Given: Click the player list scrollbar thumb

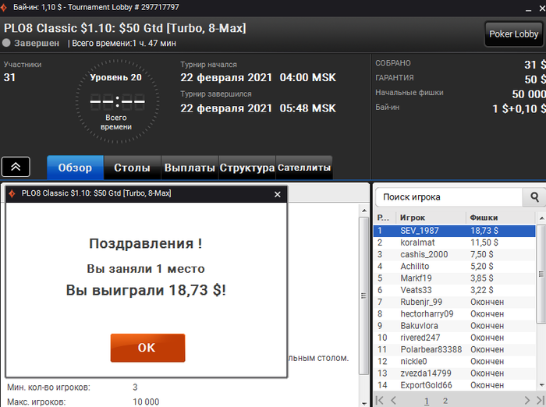Looking at the screenshot, I should (x=541, y=274).
